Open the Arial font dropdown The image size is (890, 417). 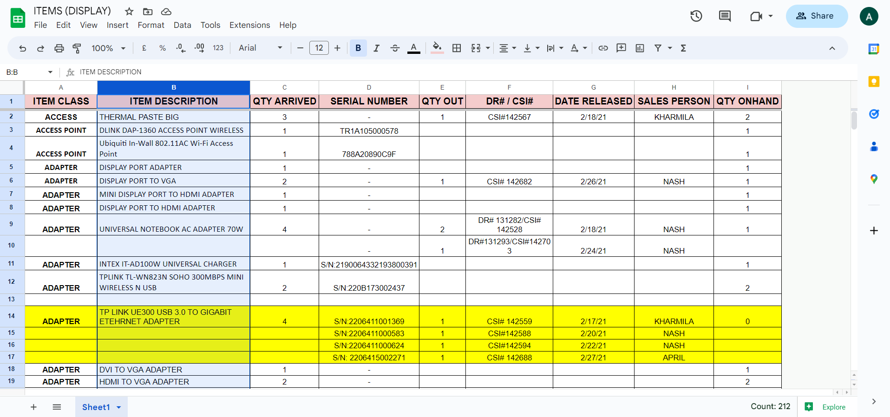pos(260,48)
